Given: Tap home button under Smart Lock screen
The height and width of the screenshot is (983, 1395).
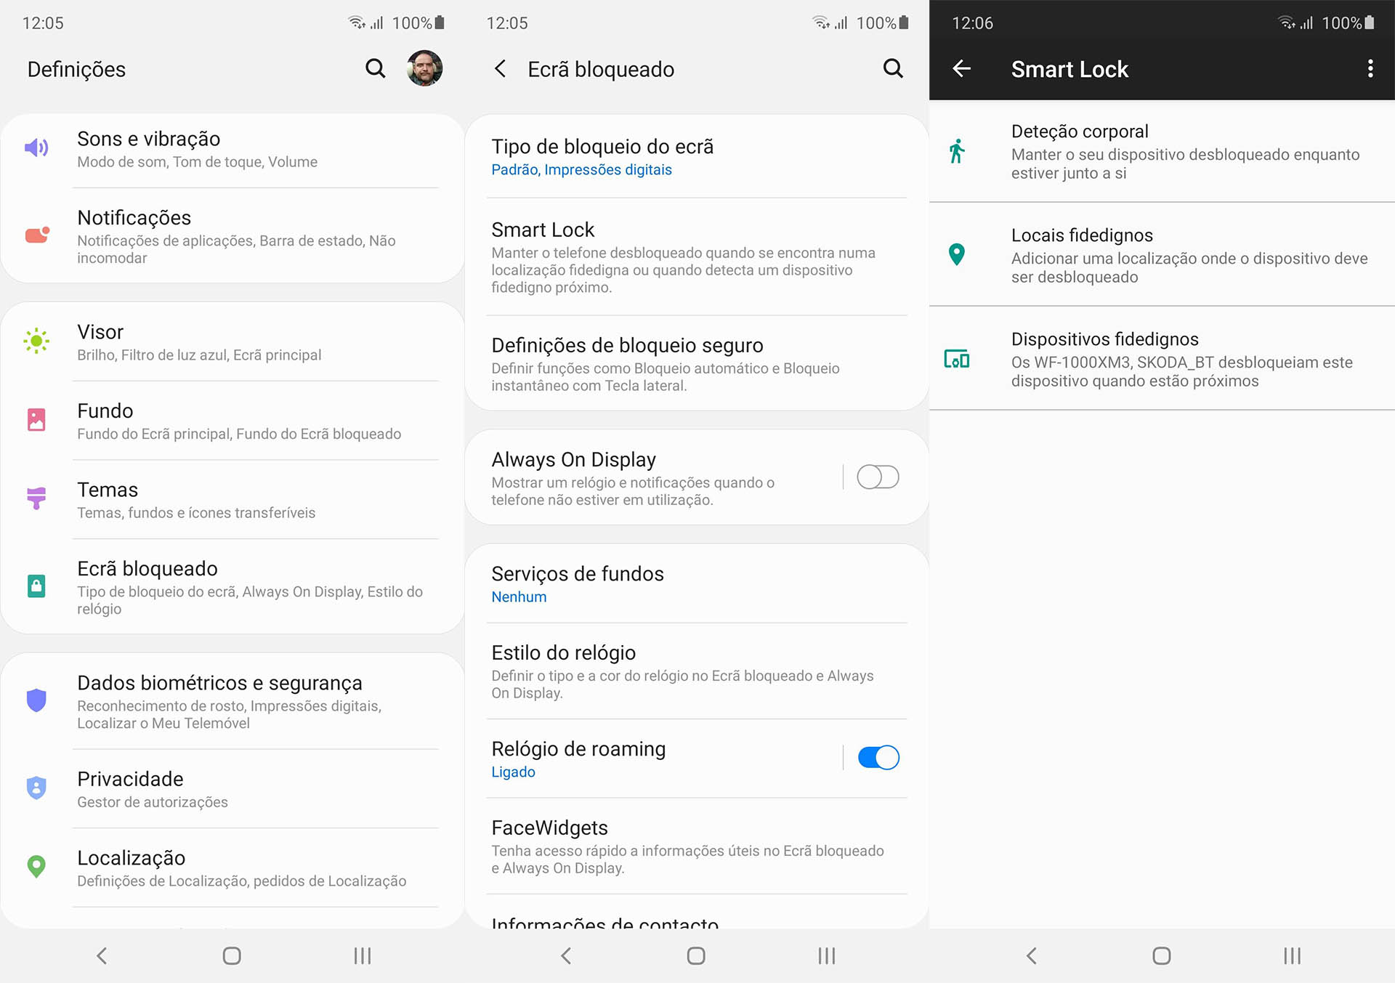Looking at the screenshot, I should 1162,955.
